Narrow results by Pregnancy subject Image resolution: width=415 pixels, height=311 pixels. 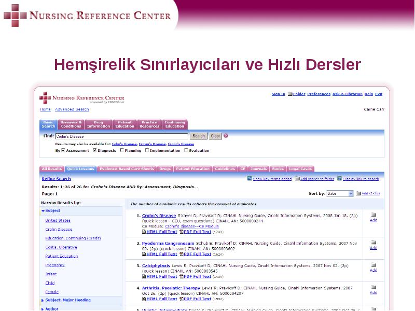[55, 265]
